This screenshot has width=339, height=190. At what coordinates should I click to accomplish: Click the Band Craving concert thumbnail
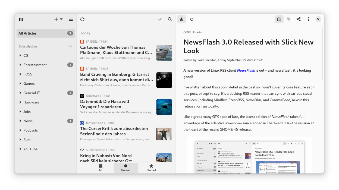click(x=164, y=80)
